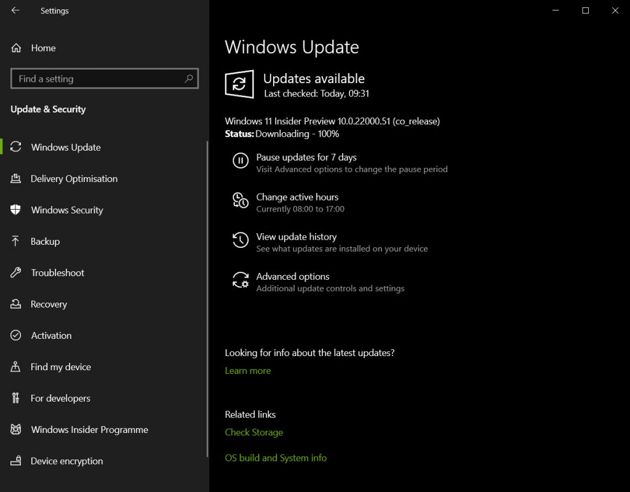Click the Status: Downloading - 100% text
This screenshot has height=492, width=630.
tap(282, 133)
